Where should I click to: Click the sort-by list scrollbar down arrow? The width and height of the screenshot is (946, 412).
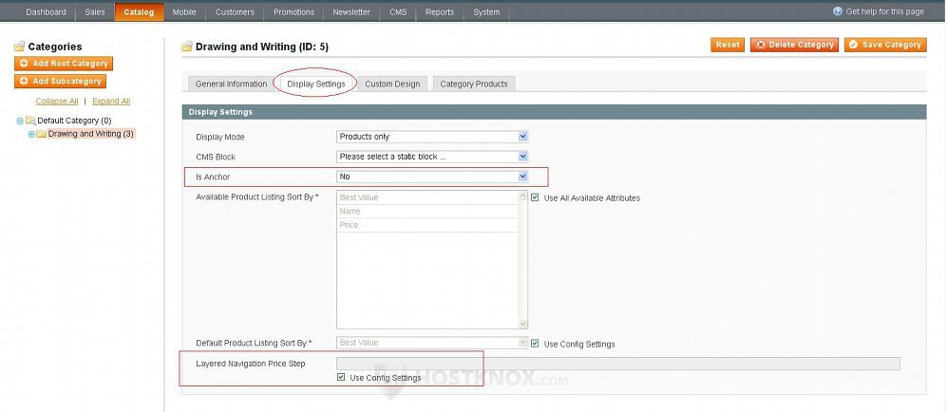point(522,324)
